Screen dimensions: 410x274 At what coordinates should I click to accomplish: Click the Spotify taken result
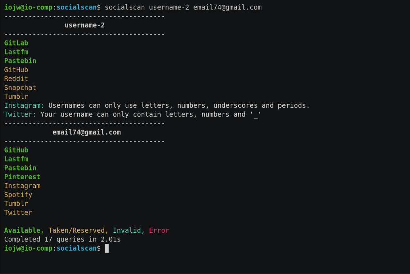18,195
